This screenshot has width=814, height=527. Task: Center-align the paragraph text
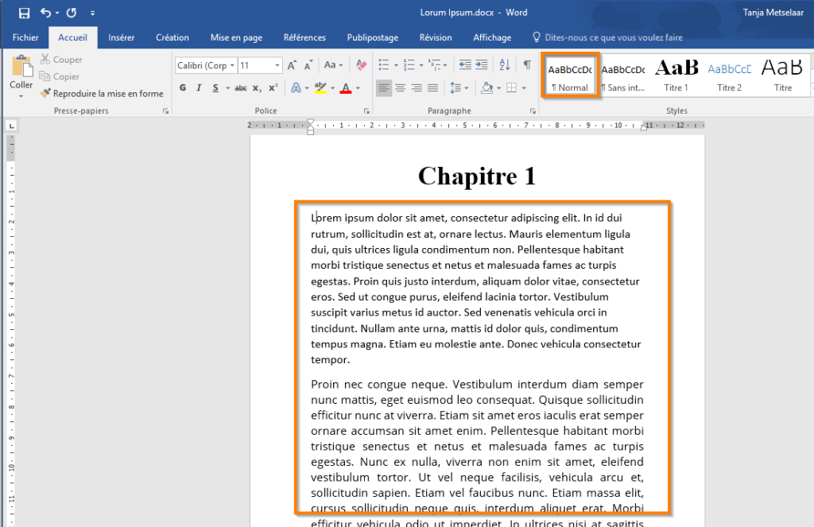click(x=401, y=87)
